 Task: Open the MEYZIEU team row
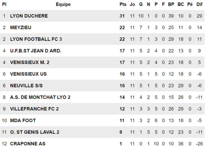tap(21, 28)
